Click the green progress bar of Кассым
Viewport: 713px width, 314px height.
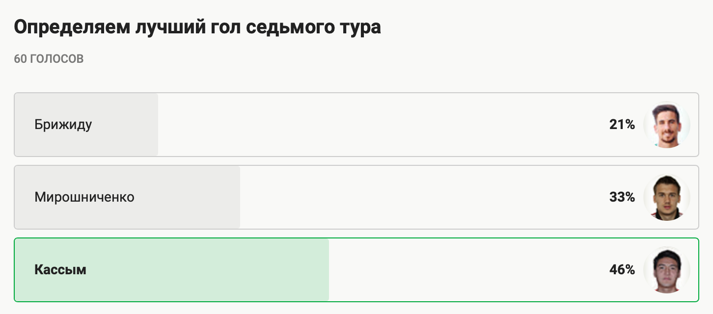click(172, 270)
